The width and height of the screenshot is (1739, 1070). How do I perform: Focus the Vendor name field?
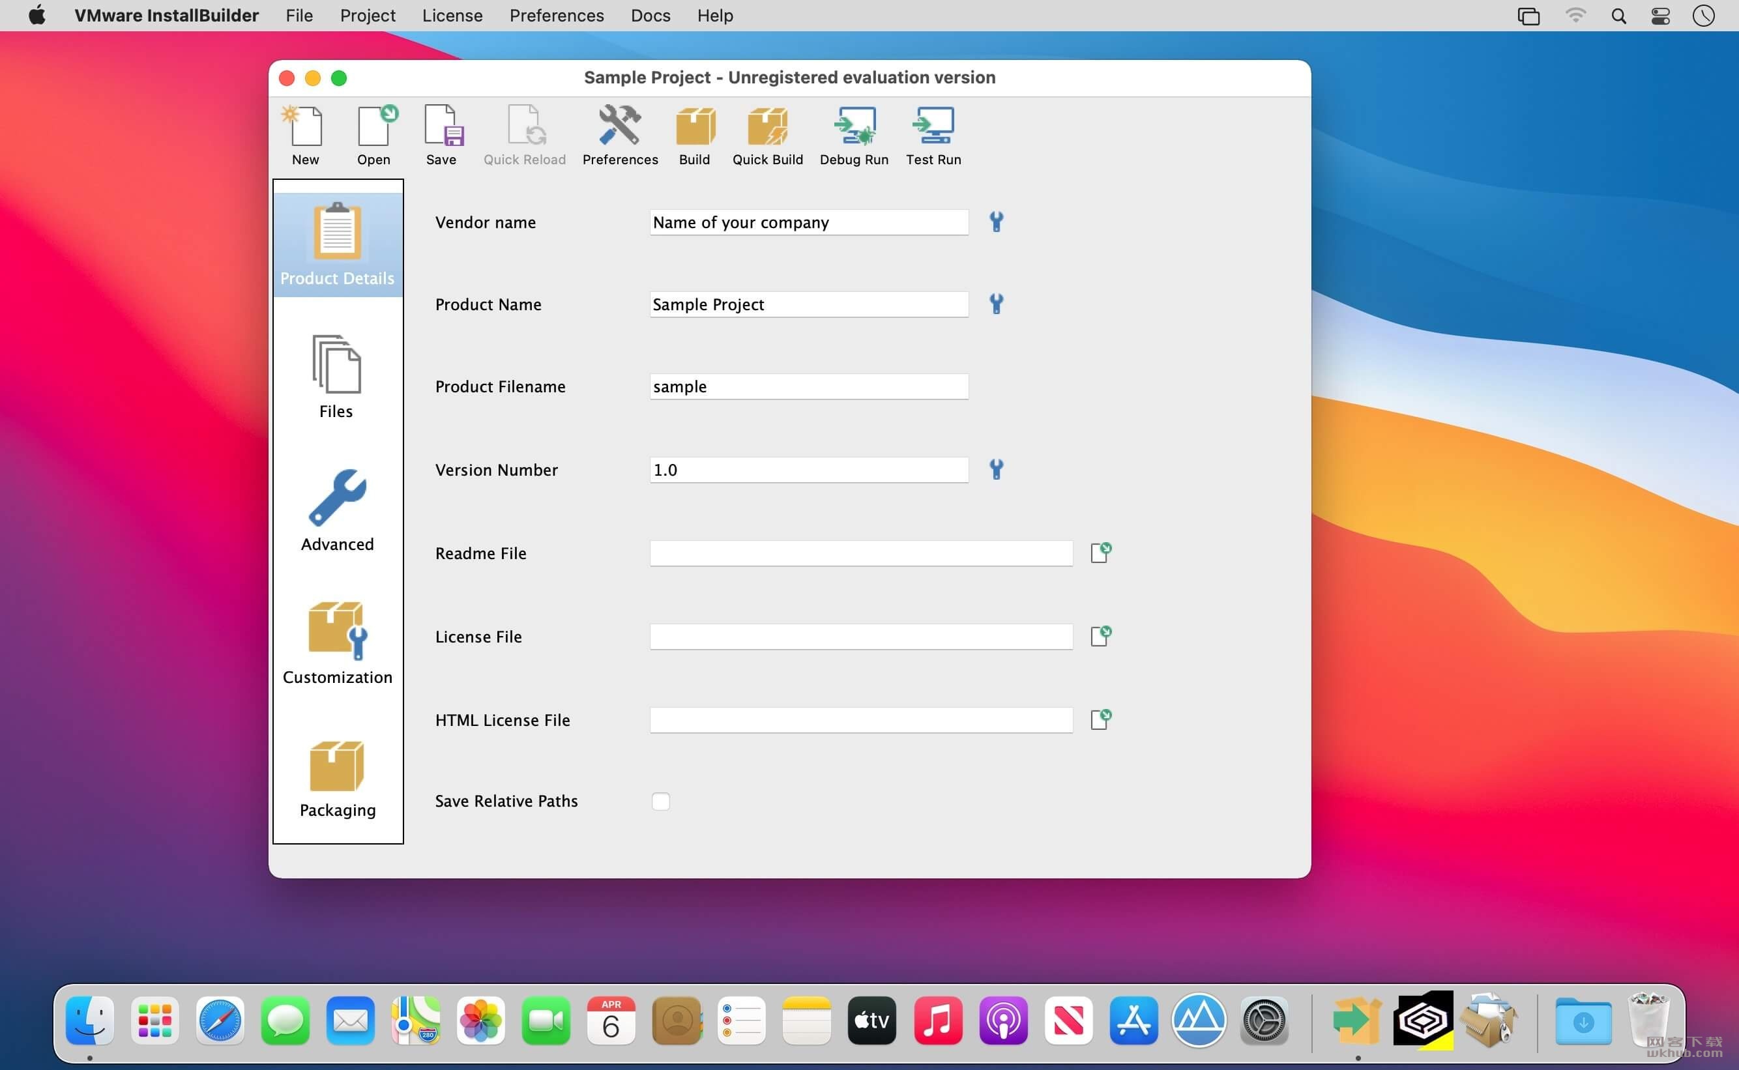[809, 222]
